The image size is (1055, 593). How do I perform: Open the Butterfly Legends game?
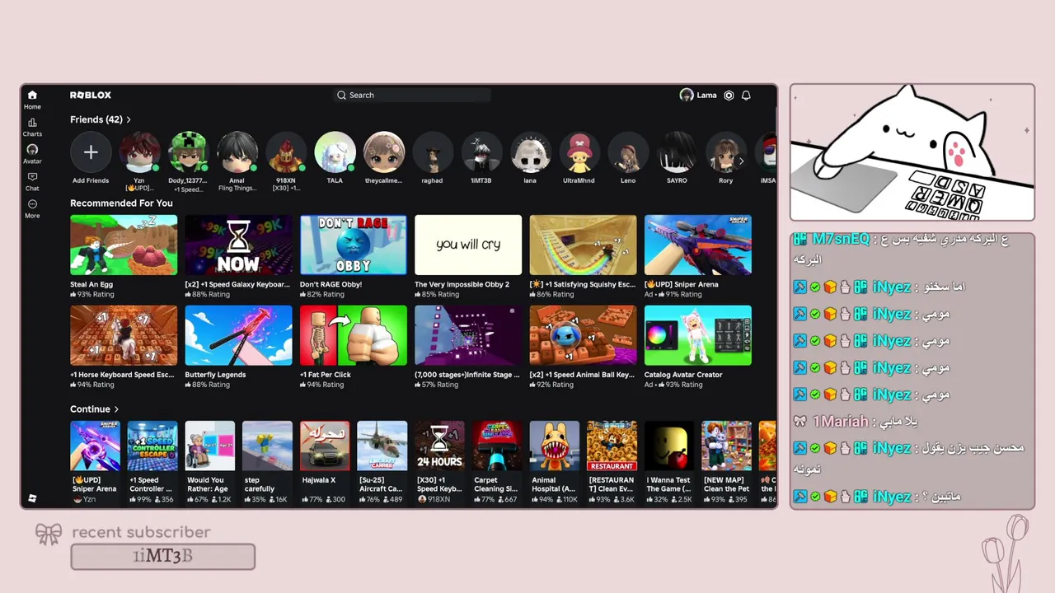click(238, 335)
